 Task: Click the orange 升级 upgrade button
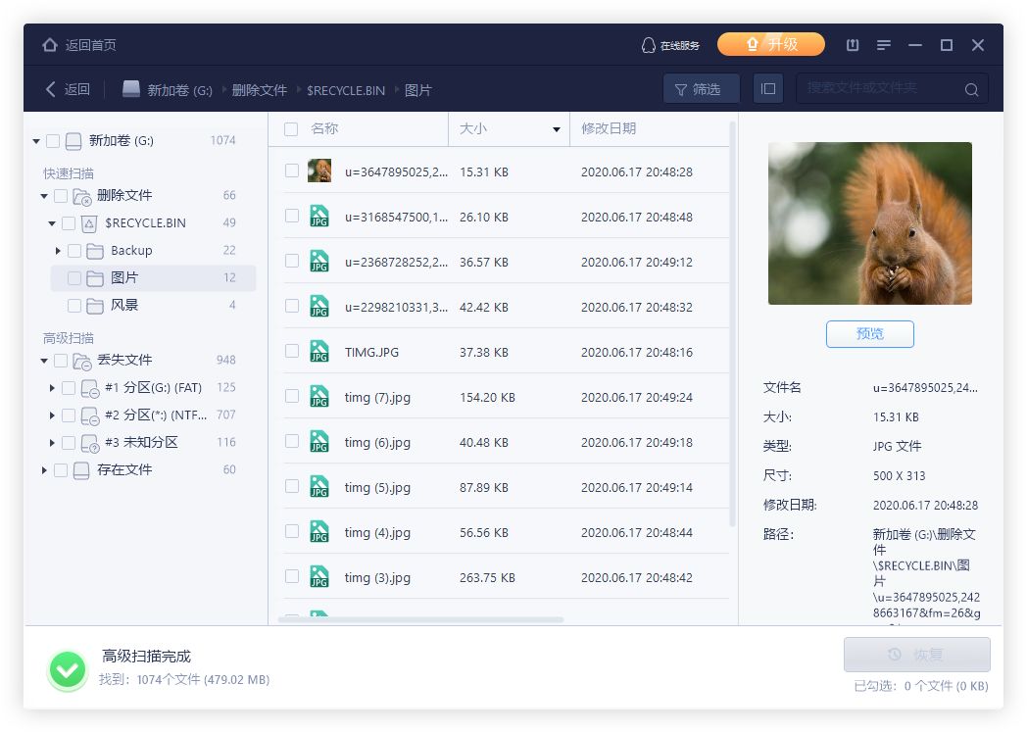pos(770,45)
